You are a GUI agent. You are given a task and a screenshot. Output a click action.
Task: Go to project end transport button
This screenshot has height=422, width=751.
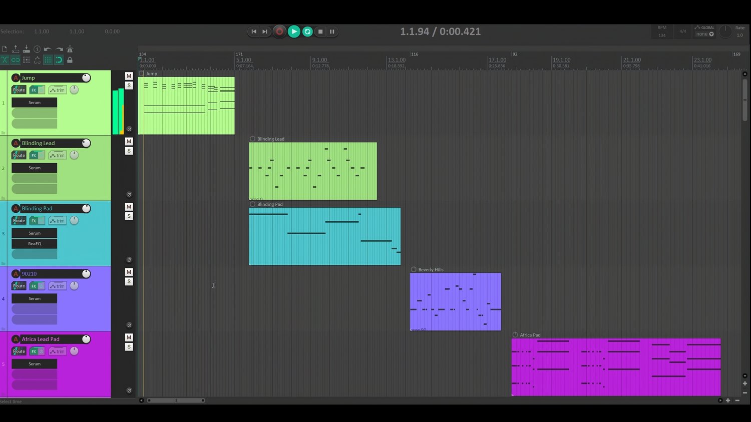[x=265, y=32]
